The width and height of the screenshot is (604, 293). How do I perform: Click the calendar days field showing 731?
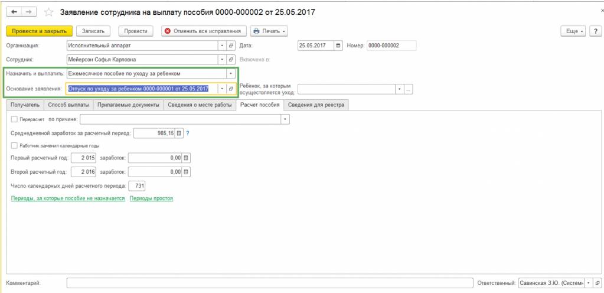pos(137,186)
